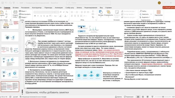Open the Слайд-шоу tab

point(70,8)
